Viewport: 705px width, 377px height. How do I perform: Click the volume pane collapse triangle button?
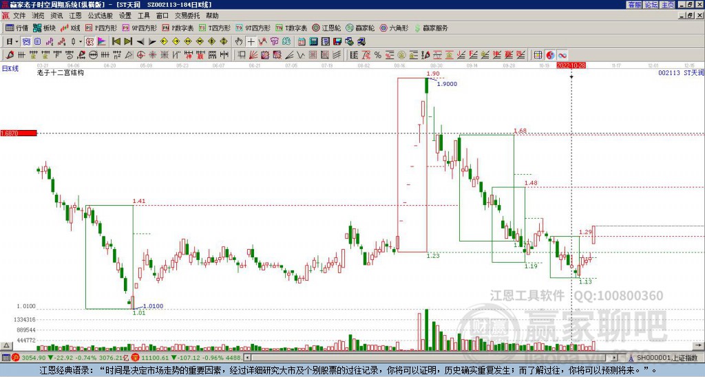coord(6,345)
